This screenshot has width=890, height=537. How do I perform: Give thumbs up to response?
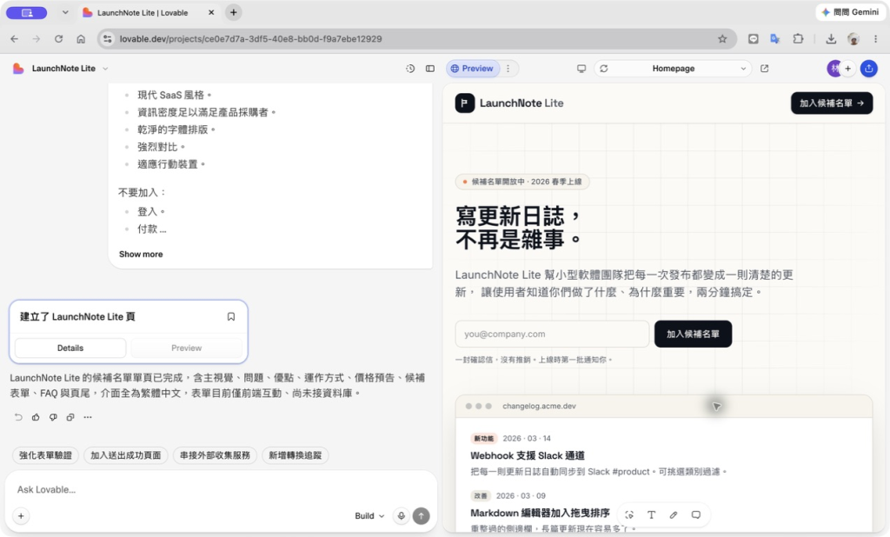click(36, 417)
